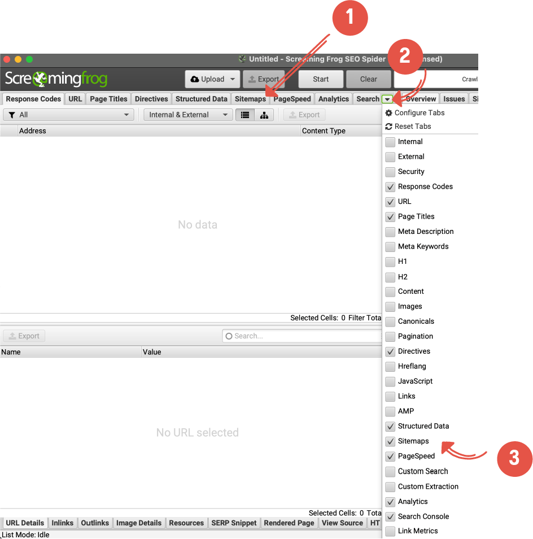Click the Value column header
This screenshot has height=539, width=533.
[261, 352]
